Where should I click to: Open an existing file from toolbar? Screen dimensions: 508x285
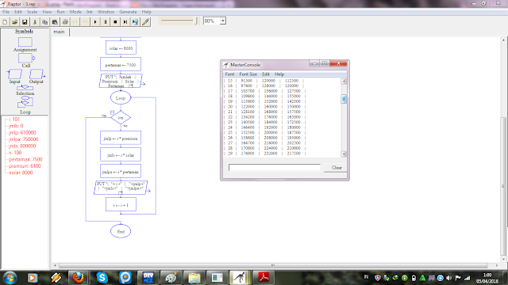[x=14, y=22]
